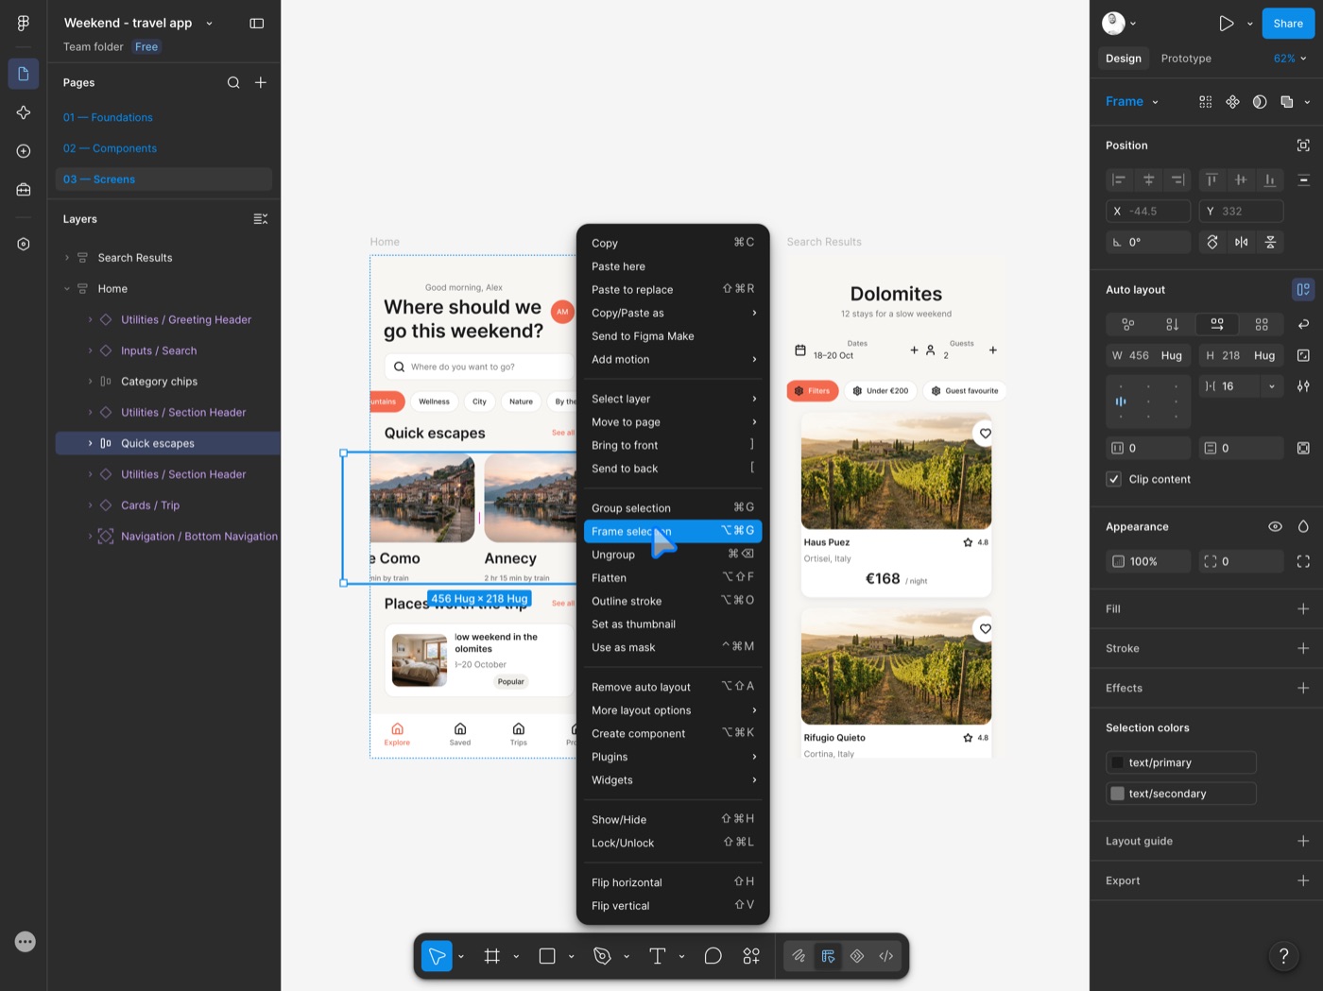Toggle wrap auto layout icon
Screen dimensions: 1323x991
pyautogui.click(x=1303, y=324)
